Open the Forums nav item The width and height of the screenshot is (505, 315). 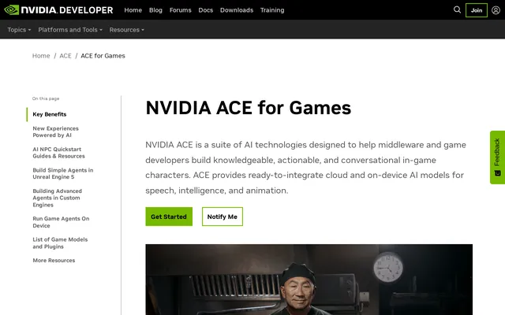[181, 10]
